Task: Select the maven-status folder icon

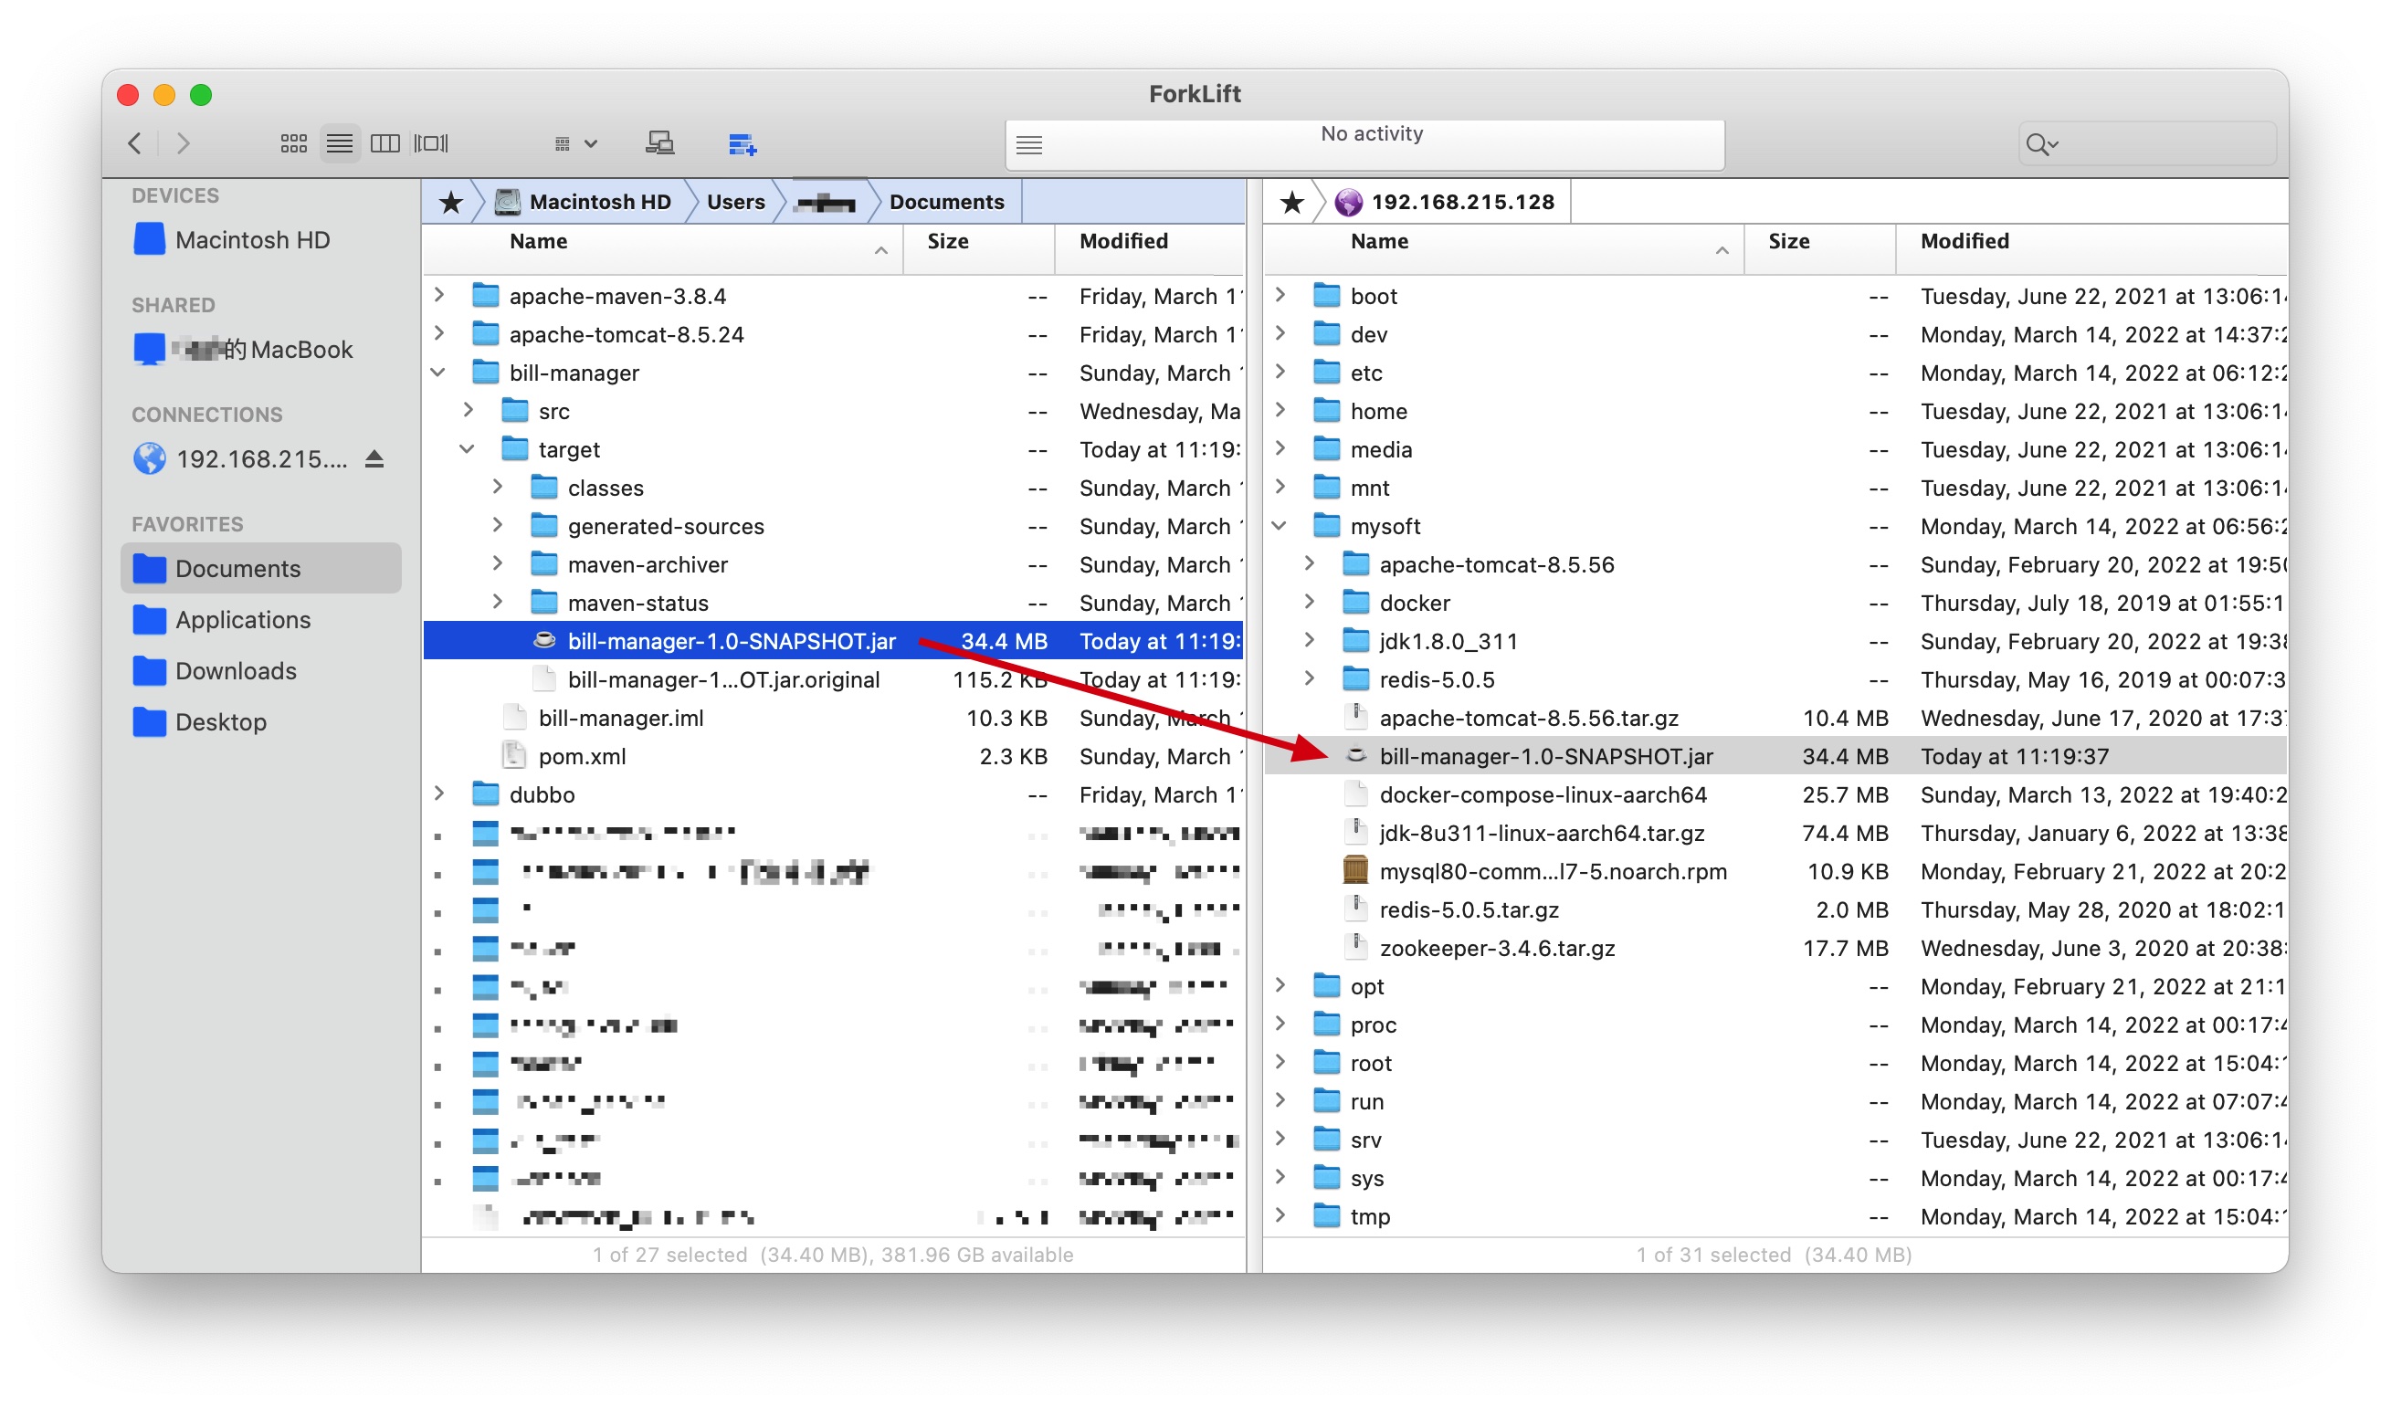Action: [x=543, y=603]
